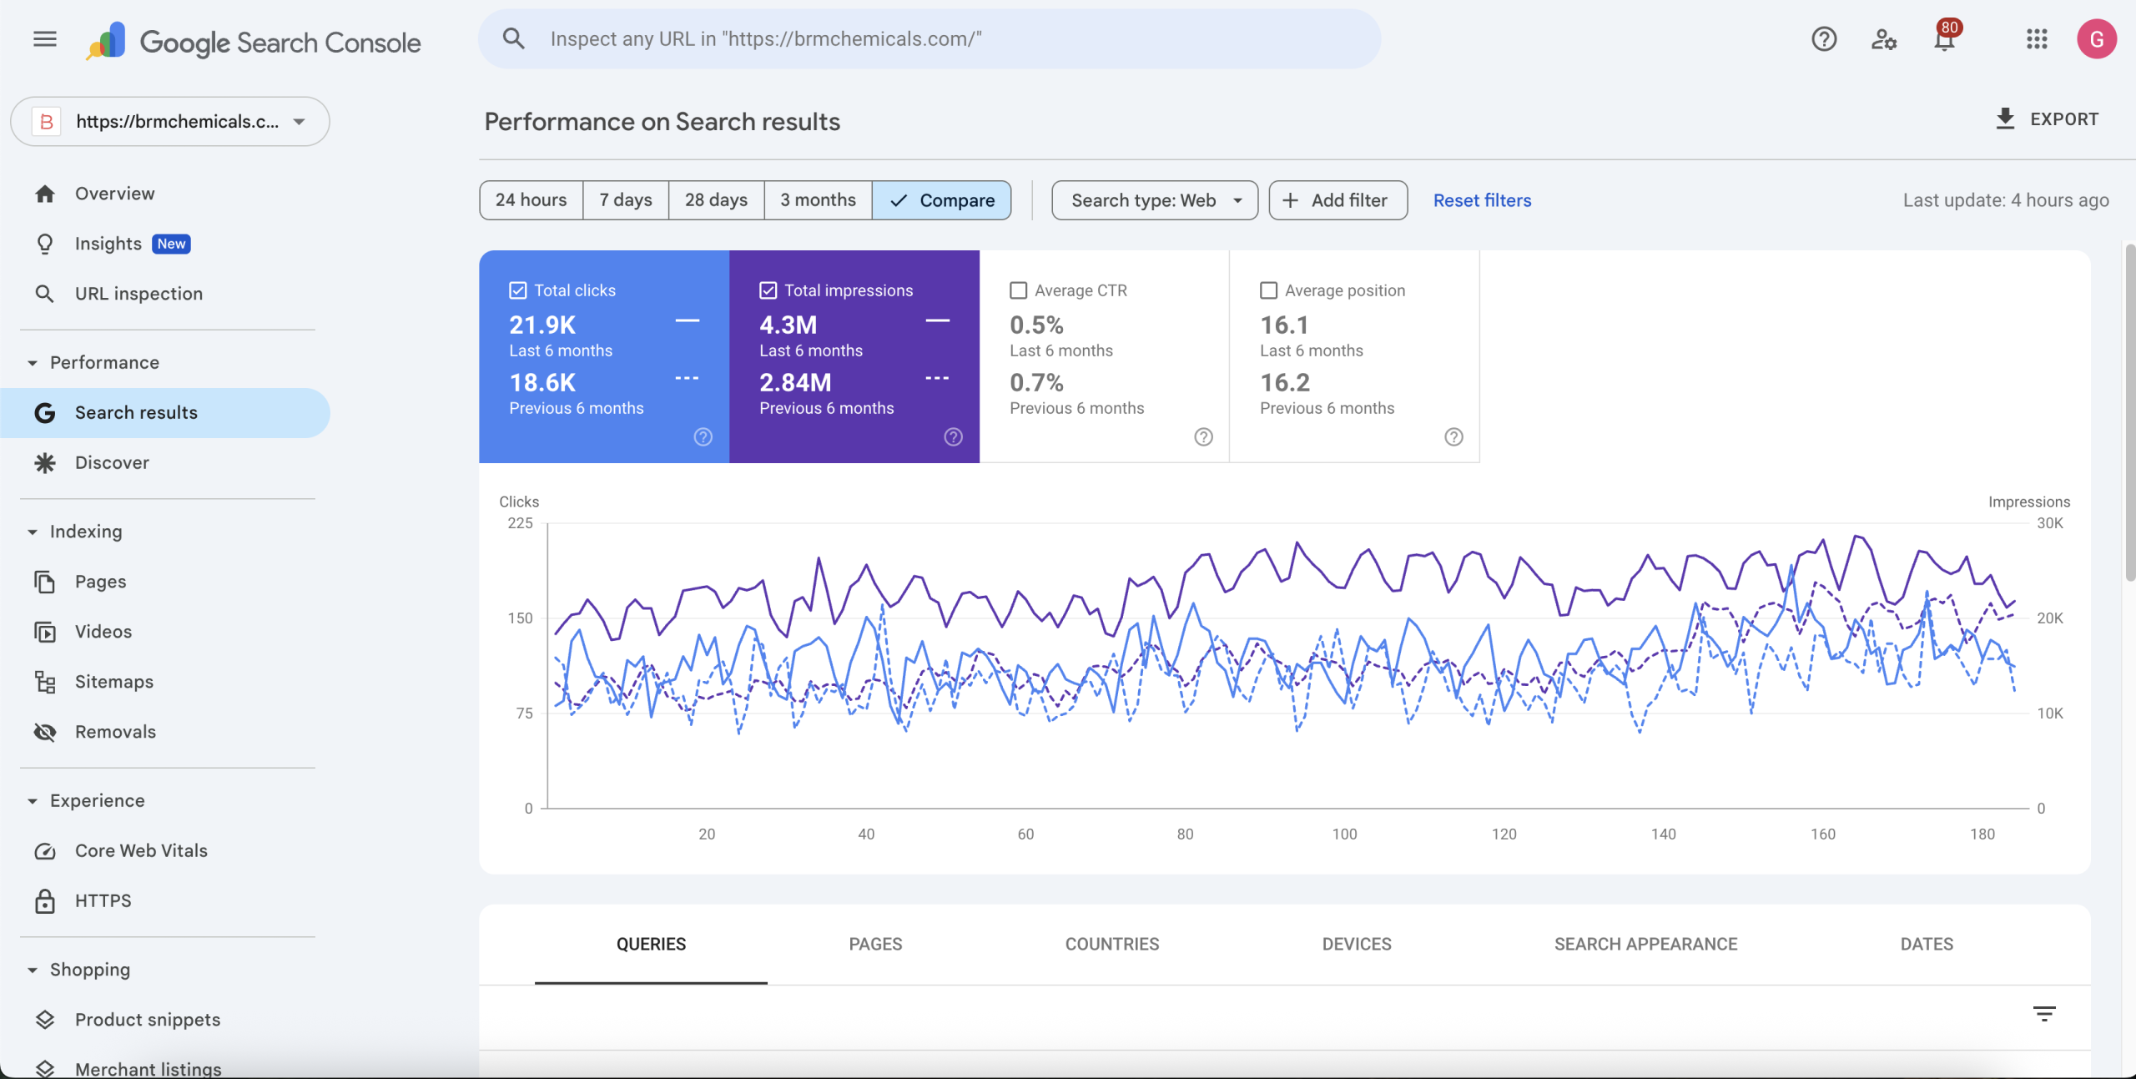Image resolution: width=2136 pixels, height=1079 pixels.
Task: Switch to the COUNTRIES tab
Action: point(1111,944)
